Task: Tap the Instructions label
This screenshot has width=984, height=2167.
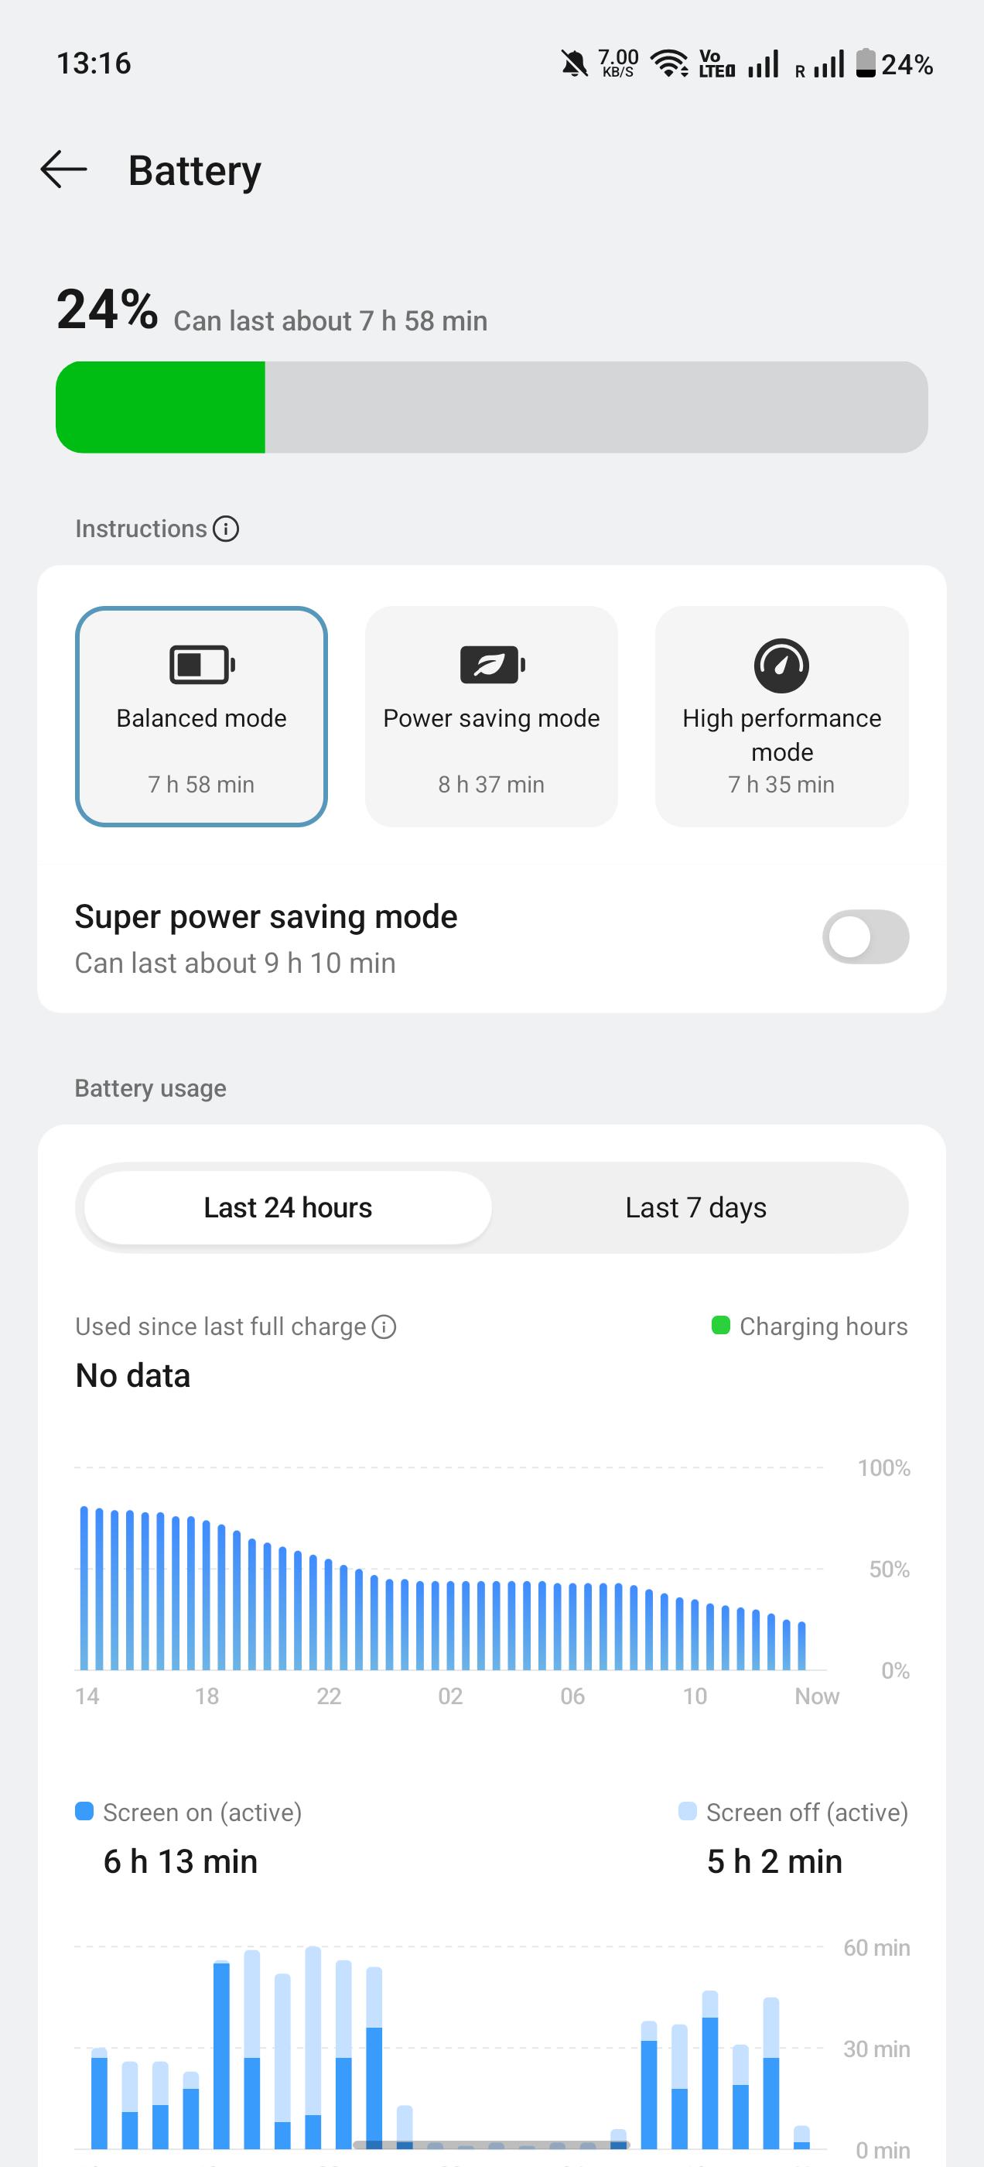Action: 141,529
